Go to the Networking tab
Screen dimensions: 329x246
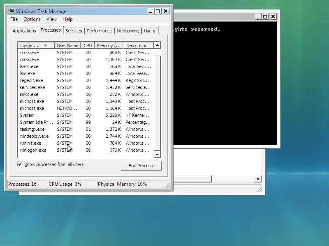(128, 31)
